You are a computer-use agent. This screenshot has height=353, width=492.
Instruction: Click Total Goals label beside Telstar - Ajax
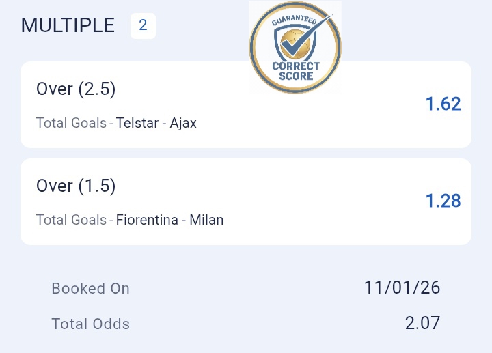[x=71, y=124]
